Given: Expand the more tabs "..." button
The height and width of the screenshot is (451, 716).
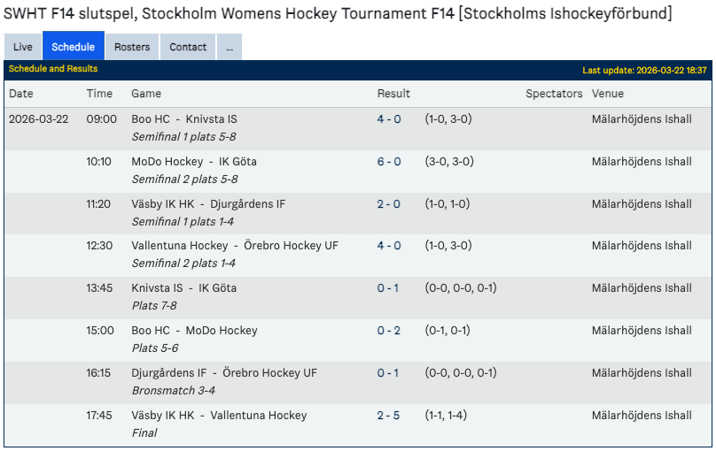Looking at the screenshot, I should point(229,47).
